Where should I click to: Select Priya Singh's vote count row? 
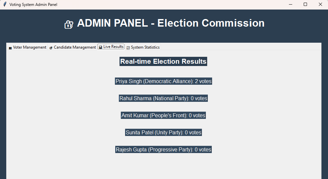tap(164, 81)
